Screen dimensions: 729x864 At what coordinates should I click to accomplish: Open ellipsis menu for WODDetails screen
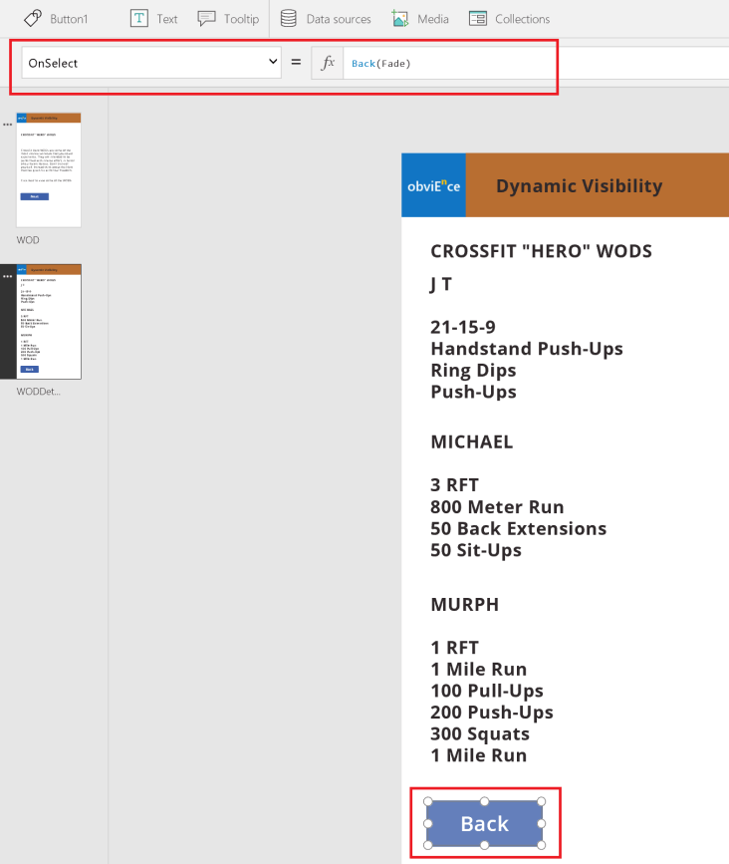8,276
